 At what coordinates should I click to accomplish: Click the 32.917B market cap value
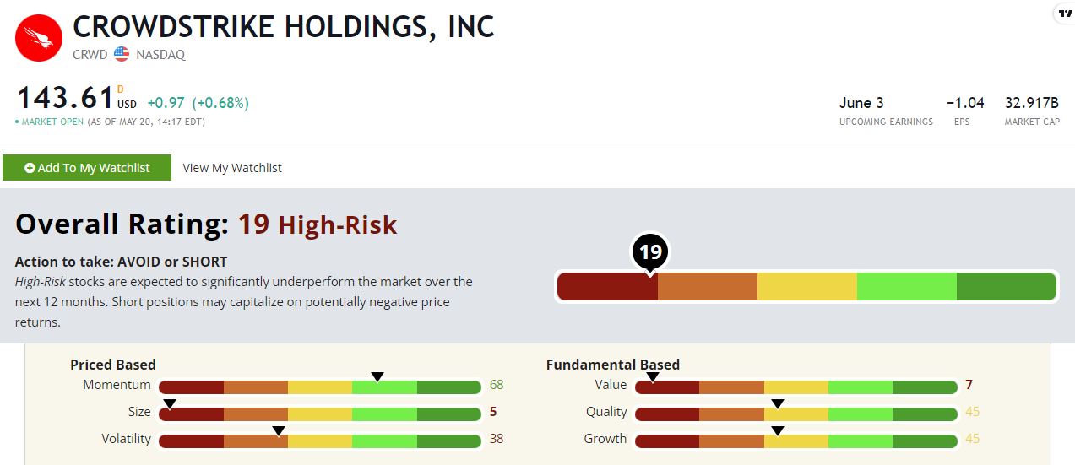click(1031, 103)
